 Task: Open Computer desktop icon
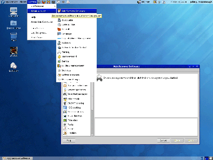[x=14, y=12]
